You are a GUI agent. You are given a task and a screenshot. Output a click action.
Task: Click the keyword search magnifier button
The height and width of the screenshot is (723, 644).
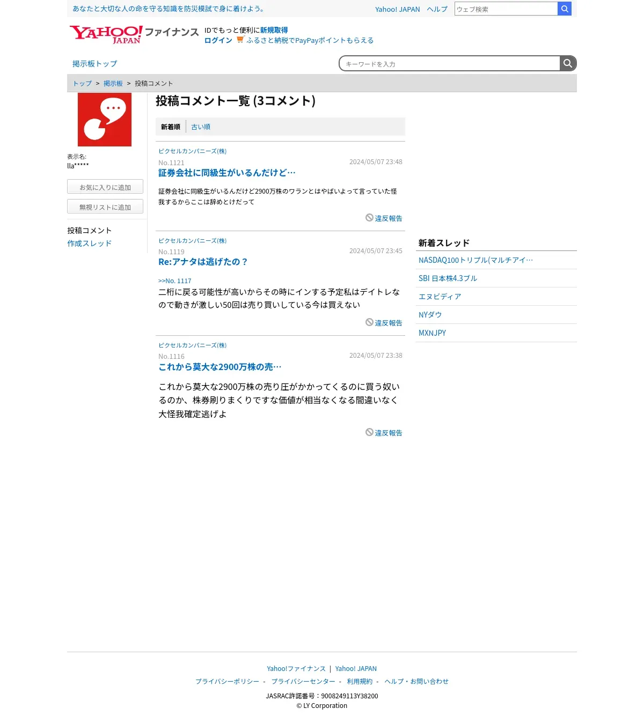coord(568,63)
